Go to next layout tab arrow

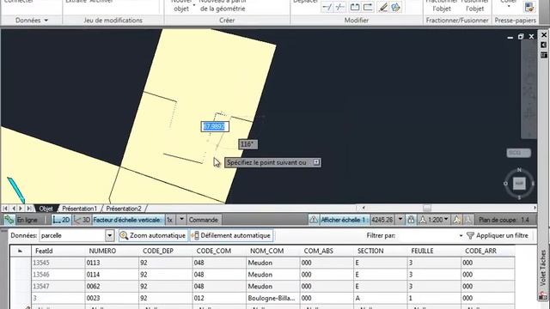pyautogui.click(x=21, y=209)
